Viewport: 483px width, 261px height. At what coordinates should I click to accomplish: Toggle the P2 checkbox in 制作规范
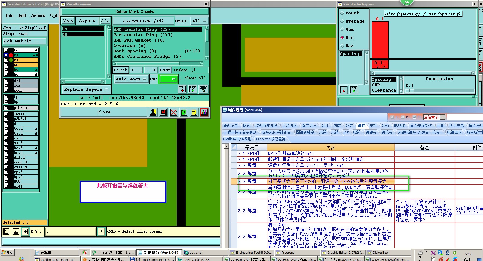point(403,117)
